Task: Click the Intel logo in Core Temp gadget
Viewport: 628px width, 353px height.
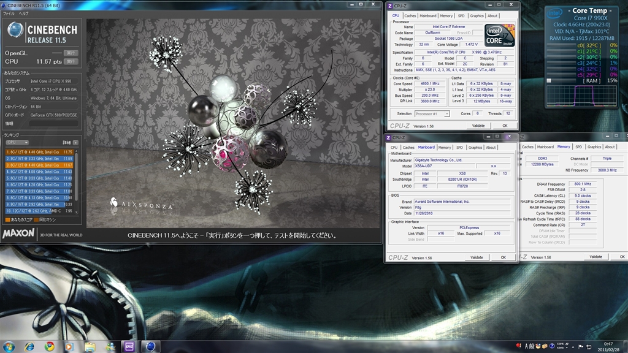Action: [x=554, y=12]
